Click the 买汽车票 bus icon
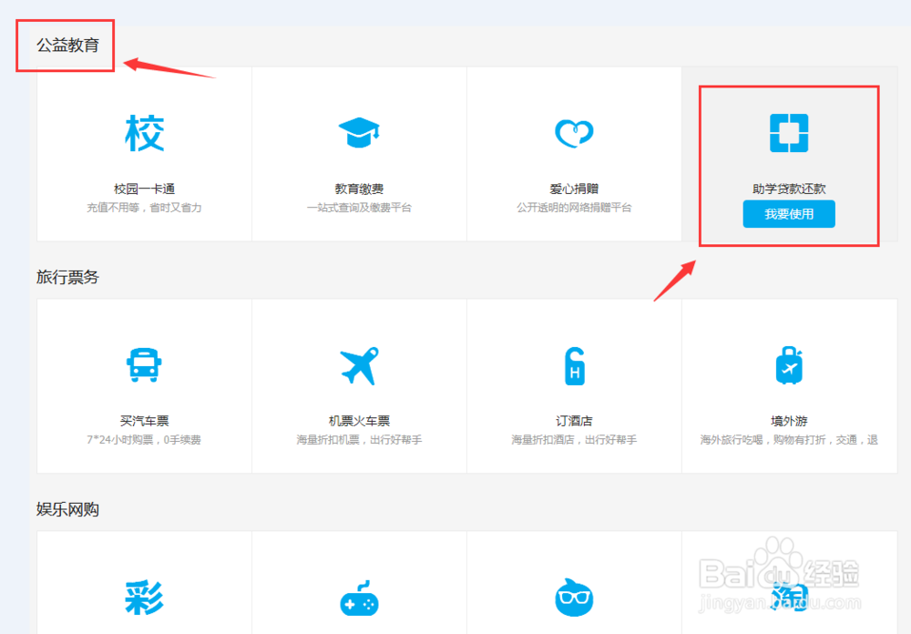 point(142,363)
